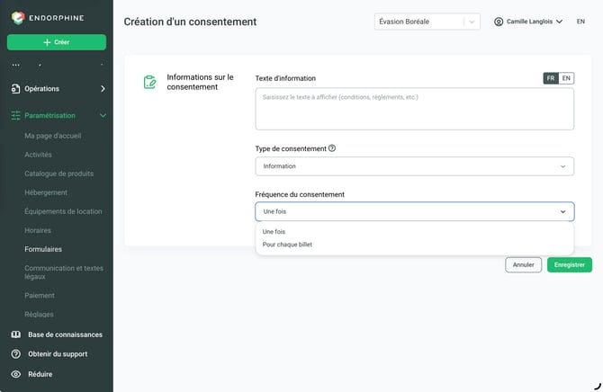Click the Texte d'information text area
This screenshot has height=392, width=603.
pyautogui.click(x=415, y=109)
